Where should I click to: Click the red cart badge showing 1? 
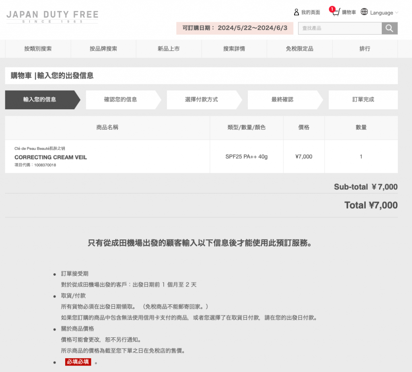click(x=332, y=9)
